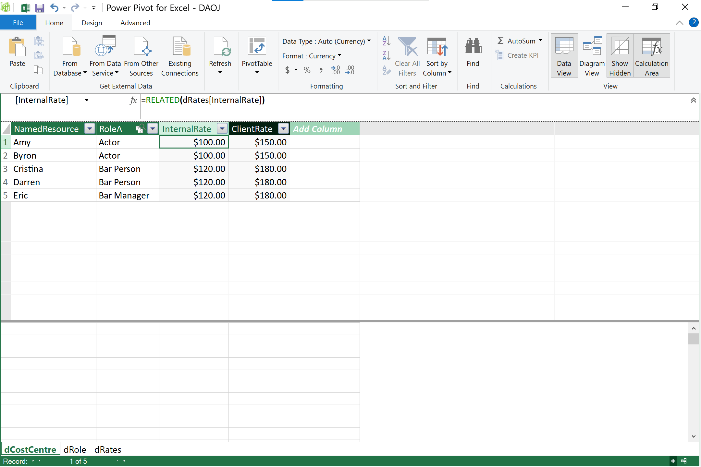Click the Find binoculars icon
The width and height of the screenshot is (701, 467).
pos(473,46)
